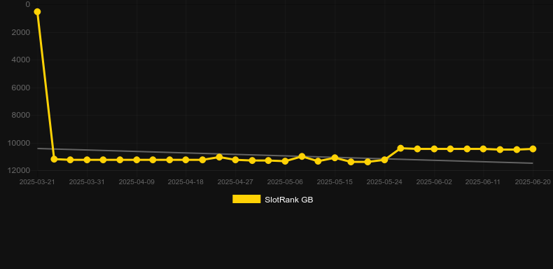Viewport: 553px width, 269px height.
Task: Click the x-axis label 2025-05-15
Action: point(335,182)
